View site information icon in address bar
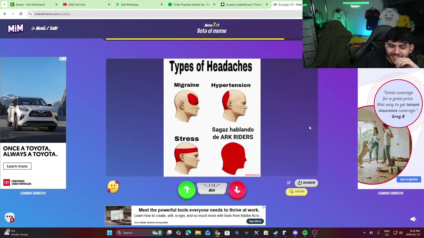Screen dimensions: 424x238 click(x=30, y=14)
